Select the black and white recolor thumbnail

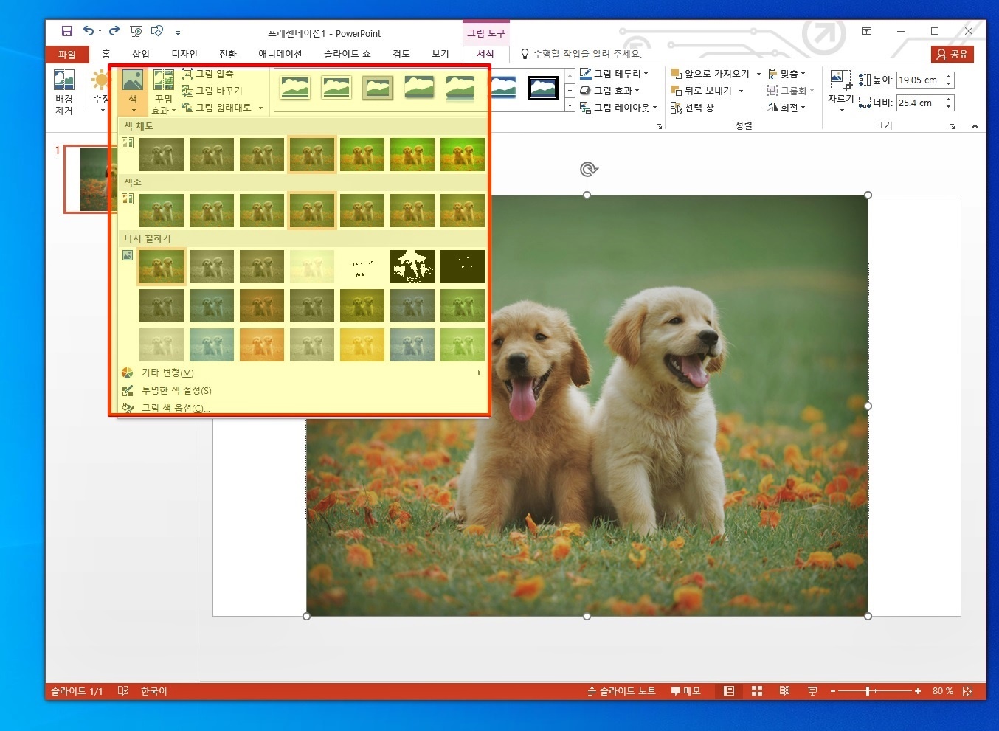pos(412,266)
